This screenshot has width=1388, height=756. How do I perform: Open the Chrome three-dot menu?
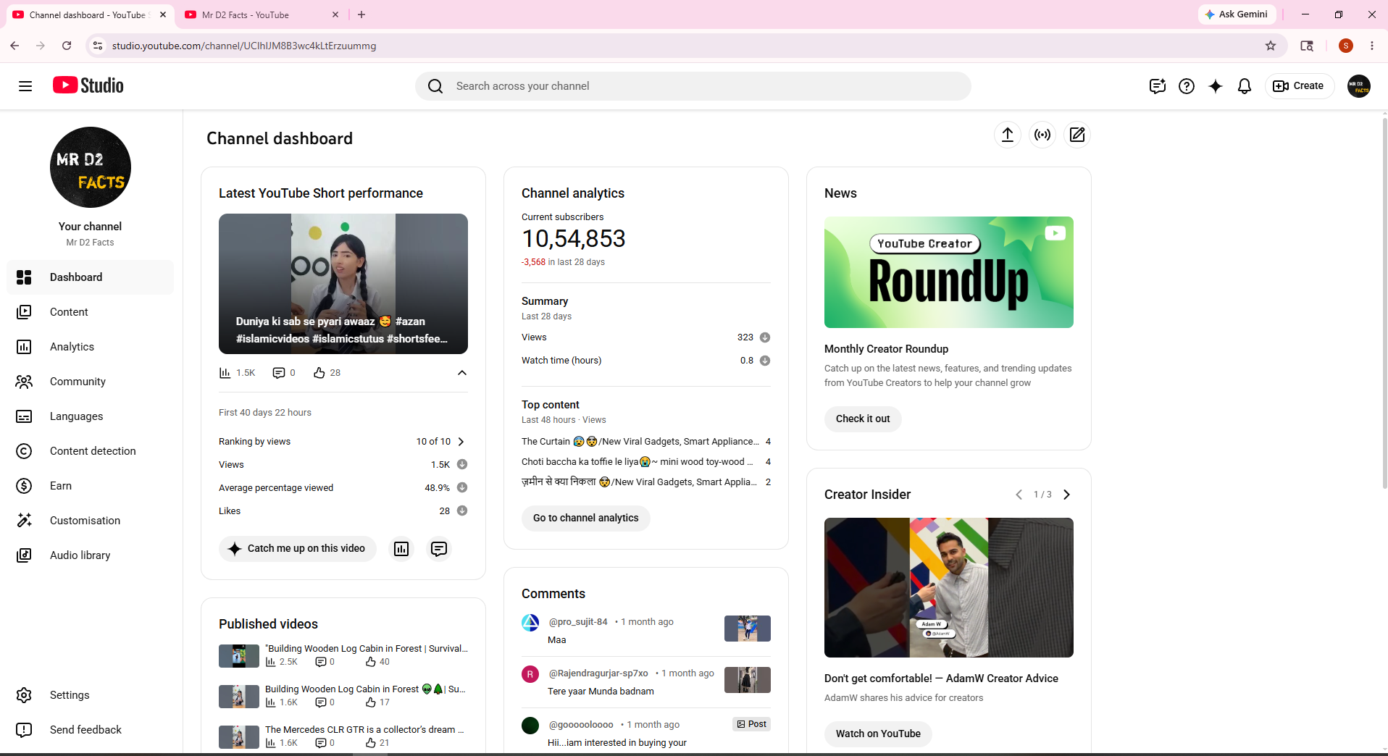pyautogui.click(x=1372, y=46)
